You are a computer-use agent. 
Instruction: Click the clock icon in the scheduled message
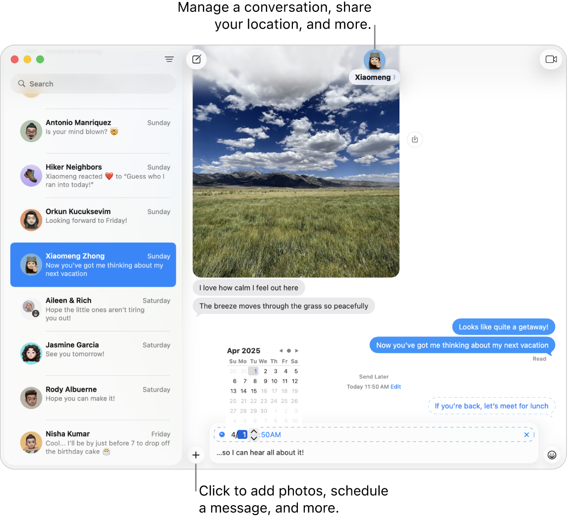click(x=222, y=434)
